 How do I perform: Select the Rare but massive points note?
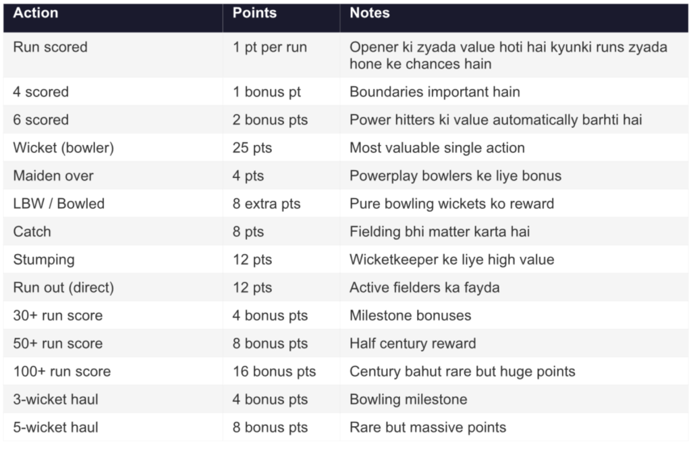click(428, 427)
